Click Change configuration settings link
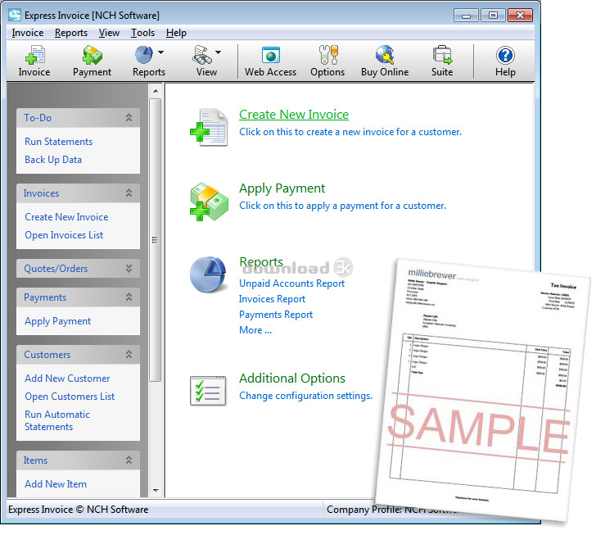 pyautogui.click(x=305, y=396)
